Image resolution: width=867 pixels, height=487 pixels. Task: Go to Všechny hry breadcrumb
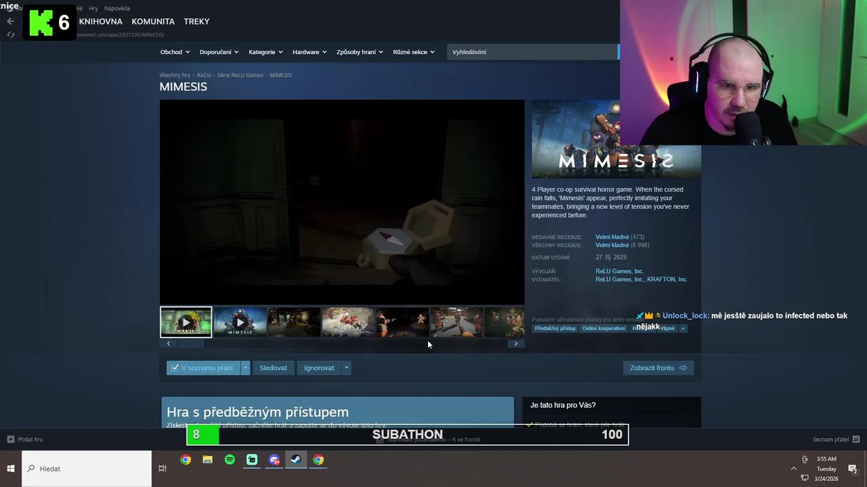(x=175, y=75)
